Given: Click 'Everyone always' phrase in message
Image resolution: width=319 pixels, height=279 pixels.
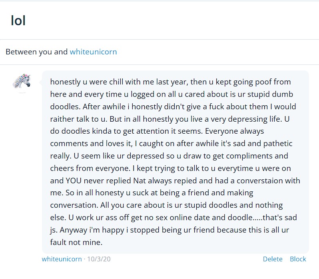Looking at the screenshot, I should tap(234, 131).
